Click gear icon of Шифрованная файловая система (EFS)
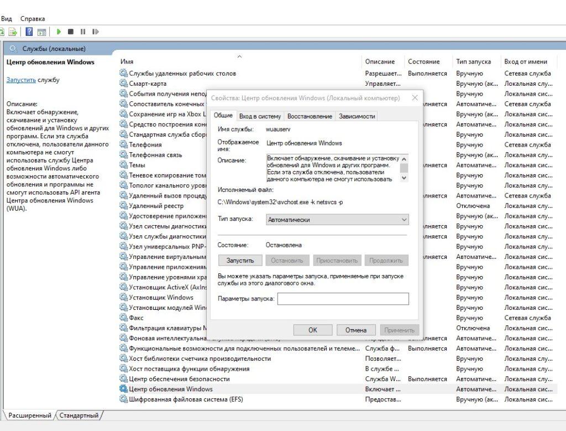 (123, 399)
